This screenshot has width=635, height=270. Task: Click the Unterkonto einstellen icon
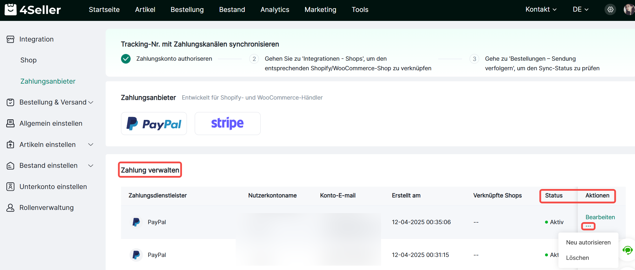tap(10, 187)
